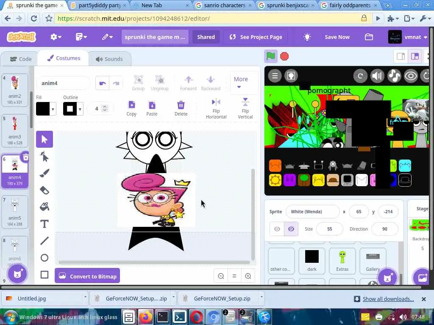The height and width of the screenshot is (325, 434).
Task: Click the red stop button
Action: (284, 56)
